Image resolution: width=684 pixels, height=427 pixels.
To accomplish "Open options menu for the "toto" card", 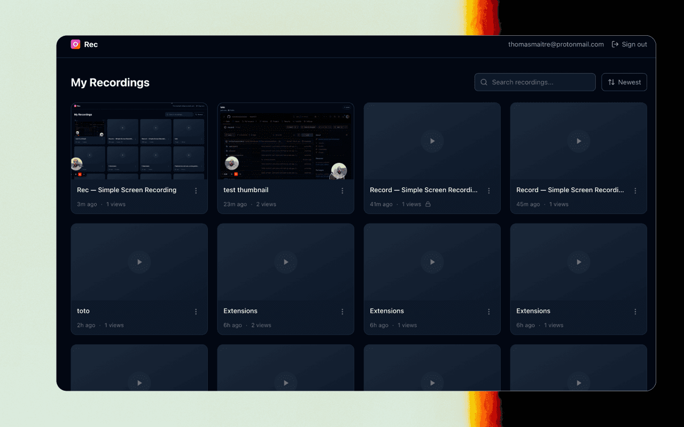I will click(x=196, y=311).
